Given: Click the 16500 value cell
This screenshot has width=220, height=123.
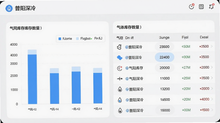Looking at the screenshot, I should click(x=165, y=99).
